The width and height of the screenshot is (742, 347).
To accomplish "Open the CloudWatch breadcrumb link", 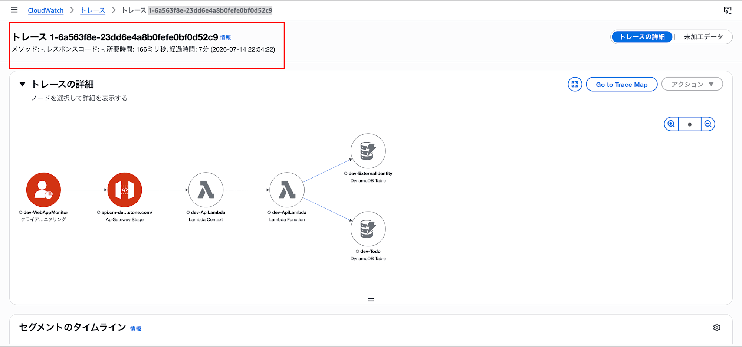I will coord(46,10).
